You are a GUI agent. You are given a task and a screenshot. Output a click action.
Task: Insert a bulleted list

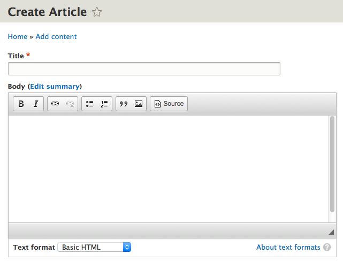[89, 104]
